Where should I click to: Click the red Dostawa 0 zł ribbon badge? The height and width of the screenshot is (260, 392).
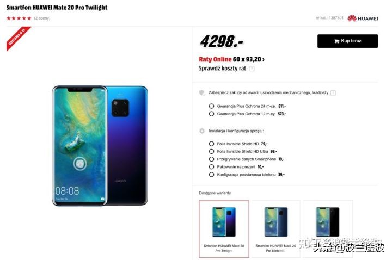coord(17,38)
